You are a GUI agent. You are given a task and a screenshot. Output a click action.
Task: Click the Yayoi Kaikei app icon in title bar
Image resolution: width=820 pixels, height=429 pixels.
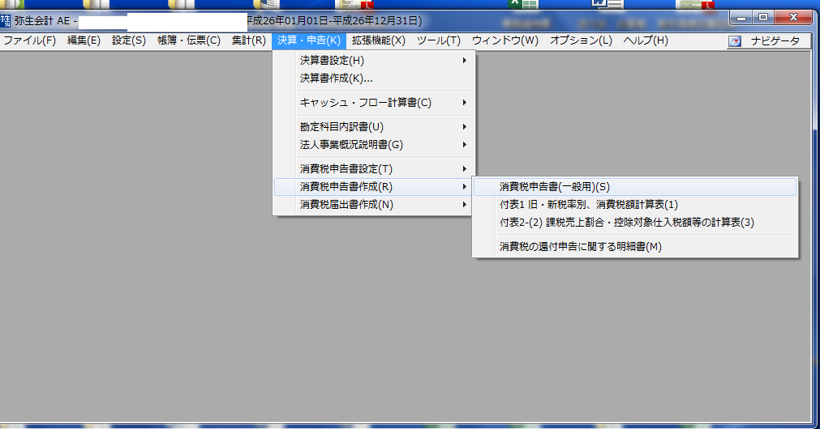coord(6,20)
